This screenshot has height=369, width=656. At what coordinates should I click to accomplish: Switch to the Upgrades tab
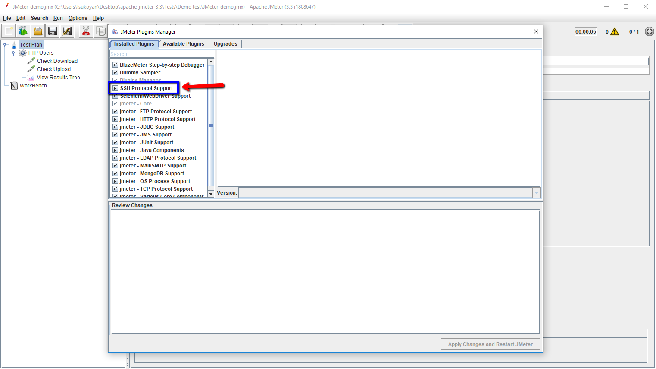point(225,44)
